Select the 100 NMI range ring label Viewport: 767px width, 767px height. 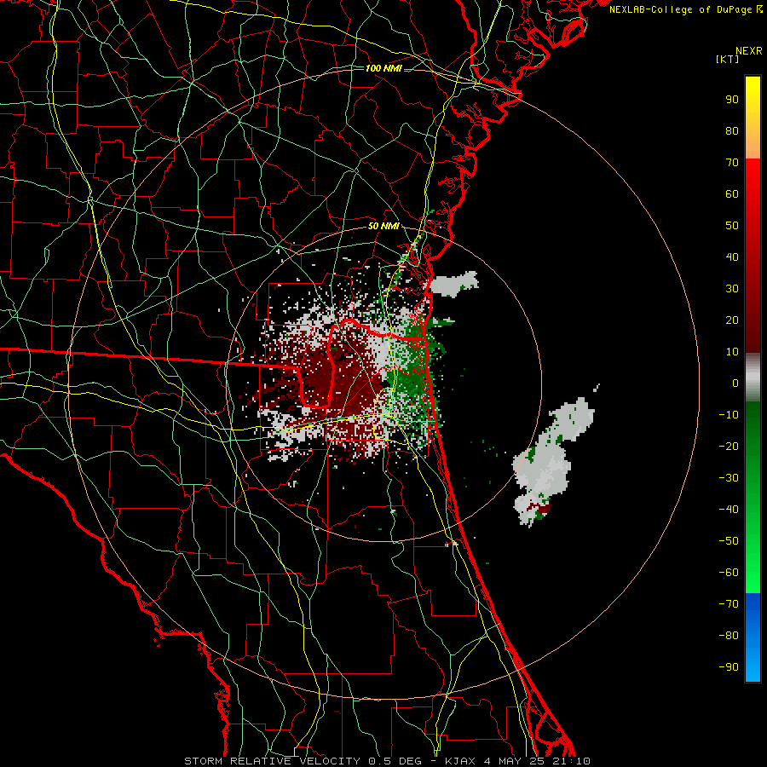coord(383,68)
